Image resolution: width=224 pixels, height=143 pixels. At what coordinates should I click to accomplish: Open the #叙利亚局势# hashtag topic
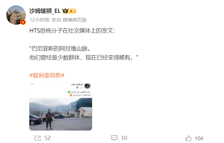pyautogui.click(x=47, y=75)
